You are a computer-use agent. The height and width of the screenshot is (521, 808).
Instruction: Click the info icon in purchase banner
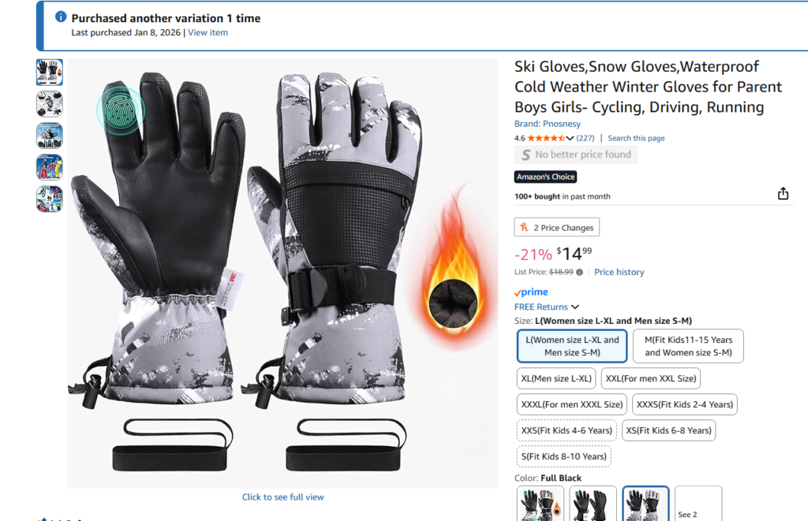tap(61, 17)
